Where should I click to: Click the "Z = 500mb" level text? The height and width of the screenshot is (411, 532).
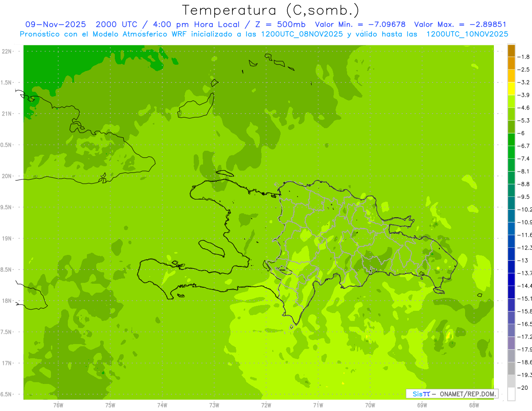[x=278, y=24]
